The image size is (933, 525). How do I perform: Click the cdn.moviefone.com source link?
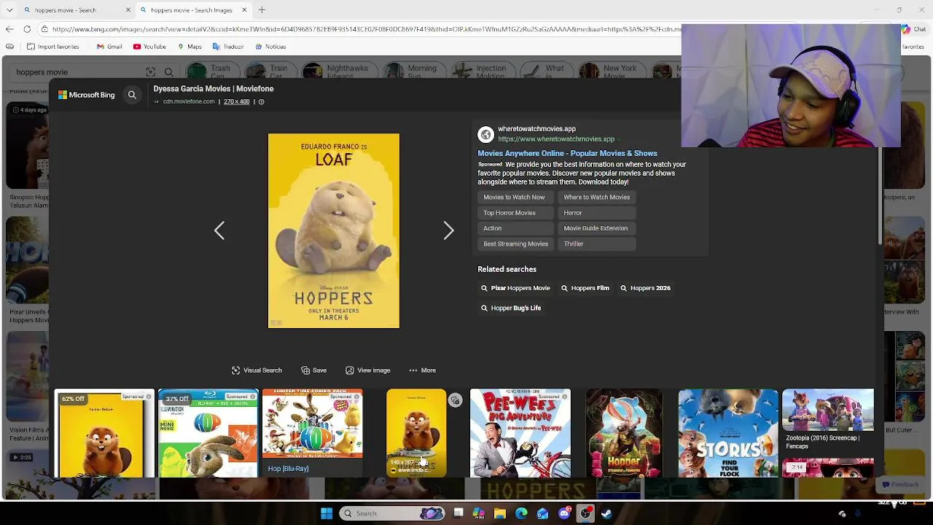click(189, 102)
